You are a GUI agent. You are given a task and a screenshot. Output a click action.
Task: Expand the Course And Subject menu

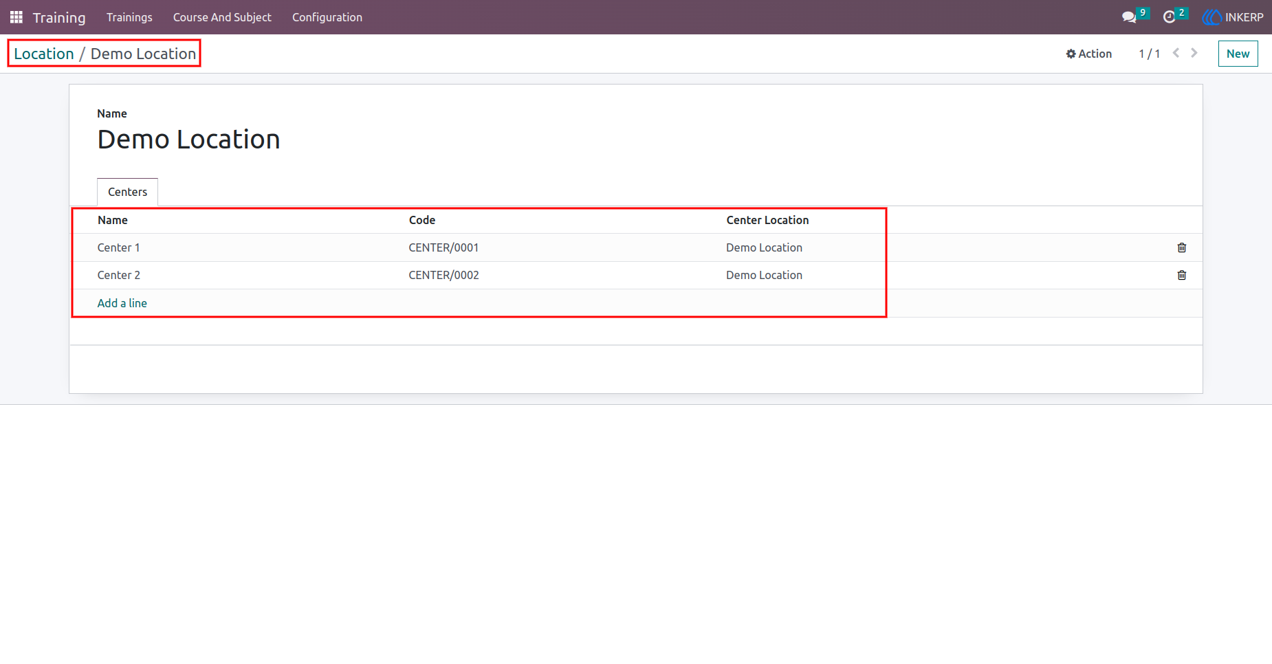[x=222, y=17]
